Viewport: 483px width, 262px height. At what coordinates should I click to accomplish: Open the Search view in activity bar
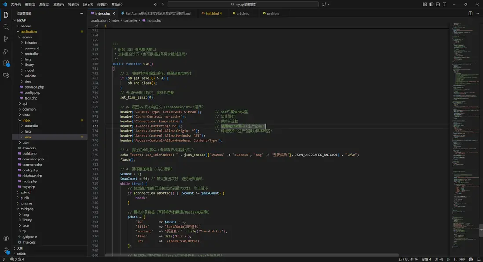(6, 27)
